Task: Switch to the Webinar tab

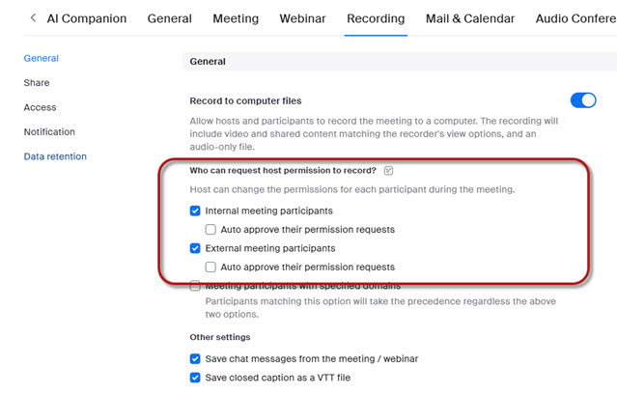Action: (302, 18)
